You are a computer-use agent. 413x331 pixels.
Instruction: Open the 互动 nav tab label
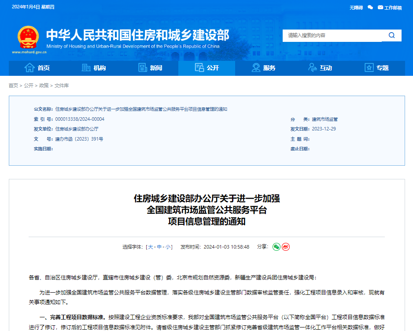tap(326, 68)
